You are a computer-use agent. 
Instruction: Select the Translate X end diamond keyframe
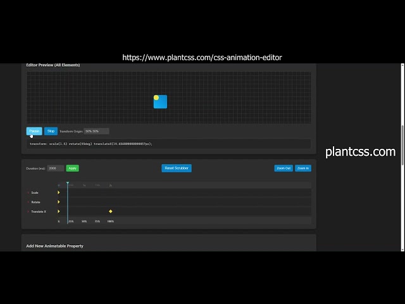111,211
